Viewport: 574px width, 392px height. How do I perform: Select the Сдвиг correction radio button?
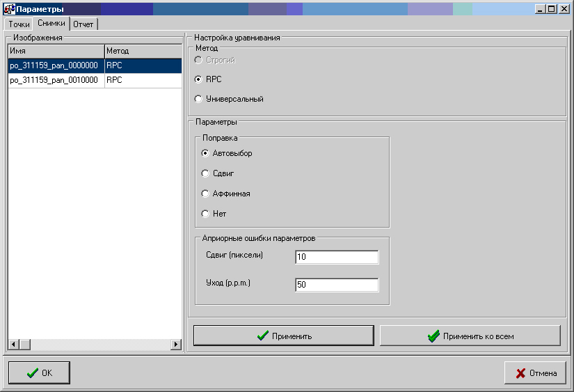pyautogui.click(x=205, y=173)
